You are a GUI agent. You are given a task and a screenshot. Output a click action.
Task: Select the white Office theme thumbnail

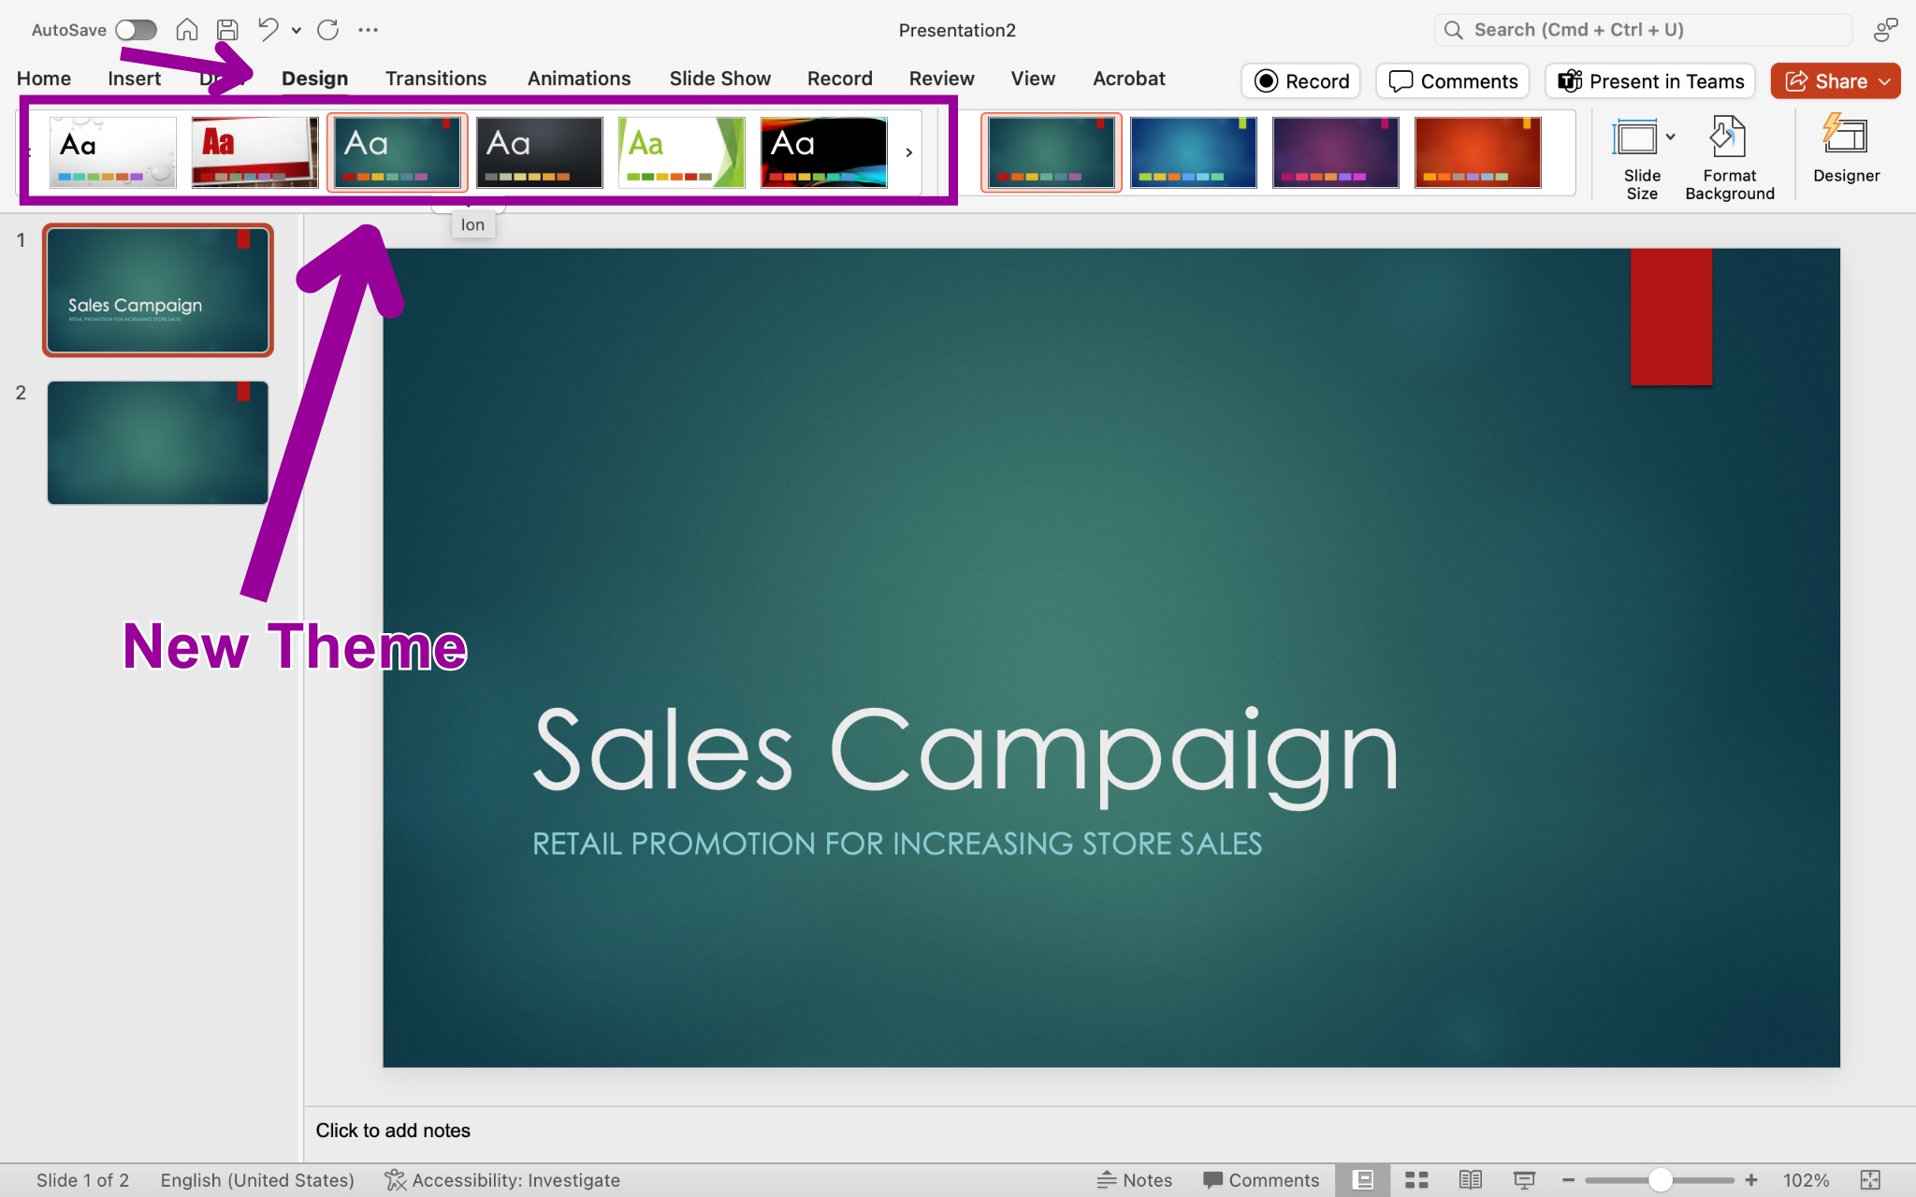point(112,151)
